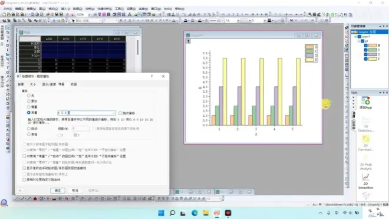The width and height of the screenshot is (389, 219).
Task: Click the yellow E legend swatch
Action: coord(309,60)
